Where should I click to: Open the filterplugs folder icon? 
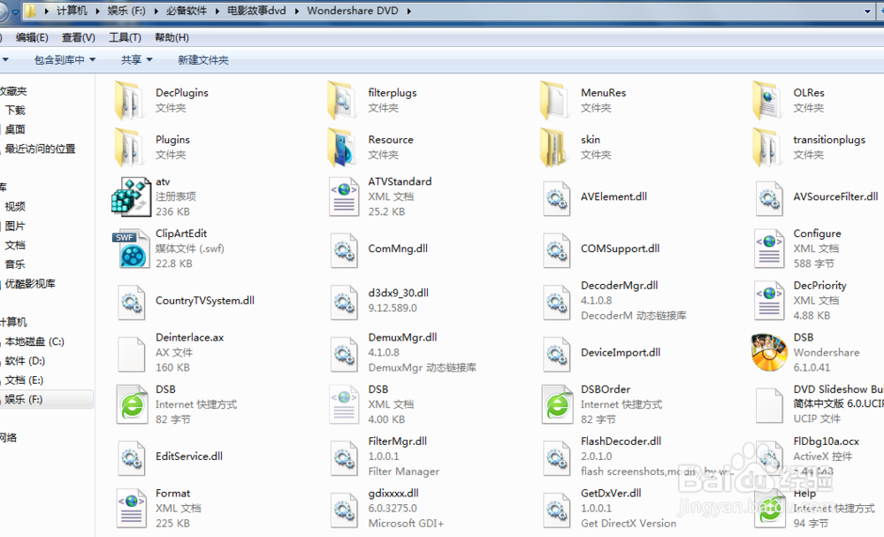coord(341,101)
